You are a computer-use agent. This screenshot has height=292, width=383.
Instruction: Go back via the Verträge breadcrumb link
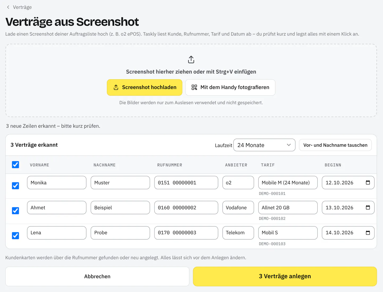click(22, 7)
